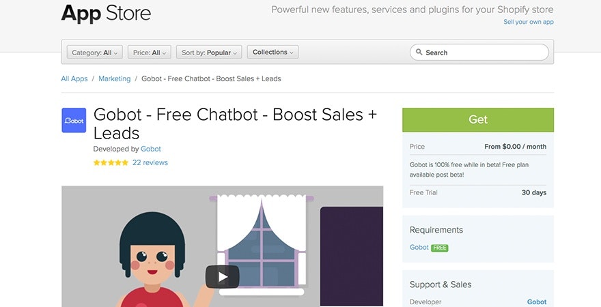
Task: Go to All Apps breadcrumb
Action: coord(74,78)
